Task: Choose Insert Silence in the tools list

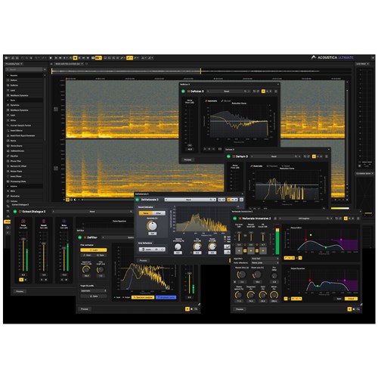Action: pyautogui.click(x=17, y=131)
